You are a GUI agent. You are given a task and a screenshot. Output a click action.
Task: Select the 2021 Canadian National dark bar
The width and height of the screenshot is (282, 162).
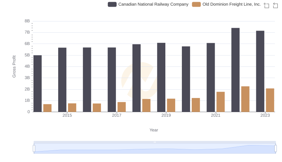coord(211,77)
